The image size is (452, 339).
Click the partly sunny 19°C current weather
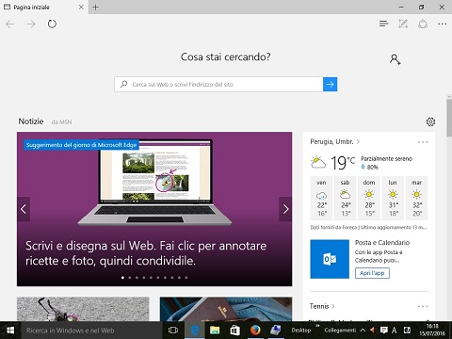coord(361,163)
